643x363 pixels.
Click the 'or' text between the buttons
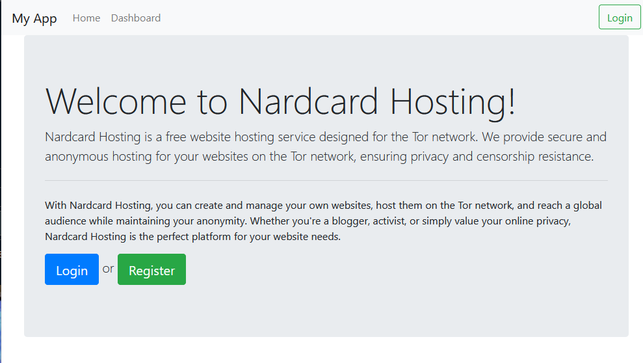tap(109, 269)
